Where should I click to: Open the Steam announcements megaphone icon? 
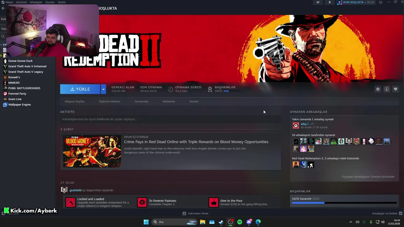pyautogui.click(x=318, y=2)
